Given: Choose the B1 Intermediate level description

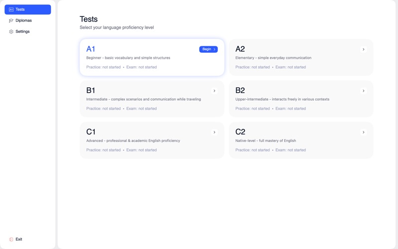Looking at the screenshot, I should click(143, 99).
